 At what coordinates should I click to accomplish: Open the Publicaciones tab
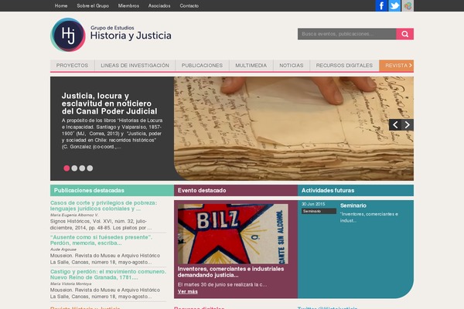click(x=202, y=66)
